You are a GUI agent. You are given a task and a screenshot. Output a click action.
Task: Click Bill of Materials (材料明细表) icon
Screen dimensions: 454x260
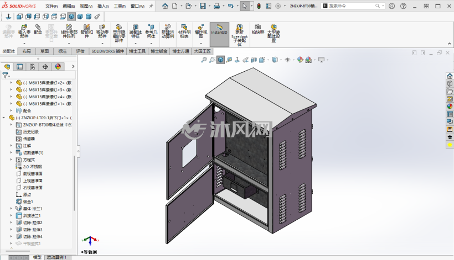pos(184,31)
